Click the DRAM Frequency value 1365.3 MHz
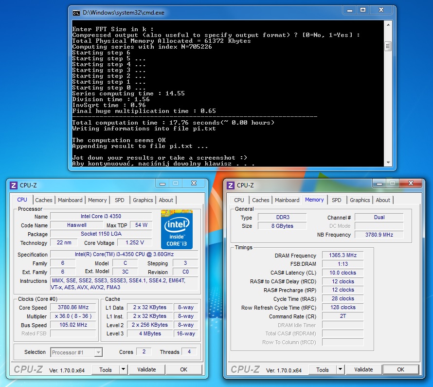The image size is (433, 387). (343, 255)
